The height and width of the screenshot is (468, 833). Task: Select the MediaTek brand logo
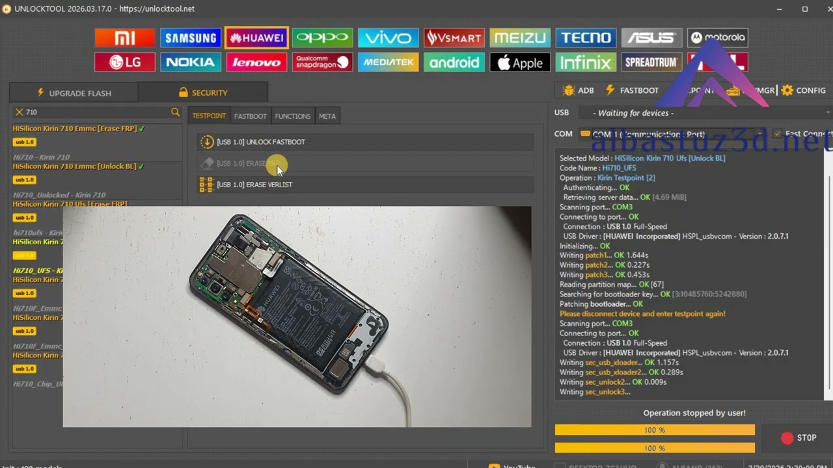(389, 62)
